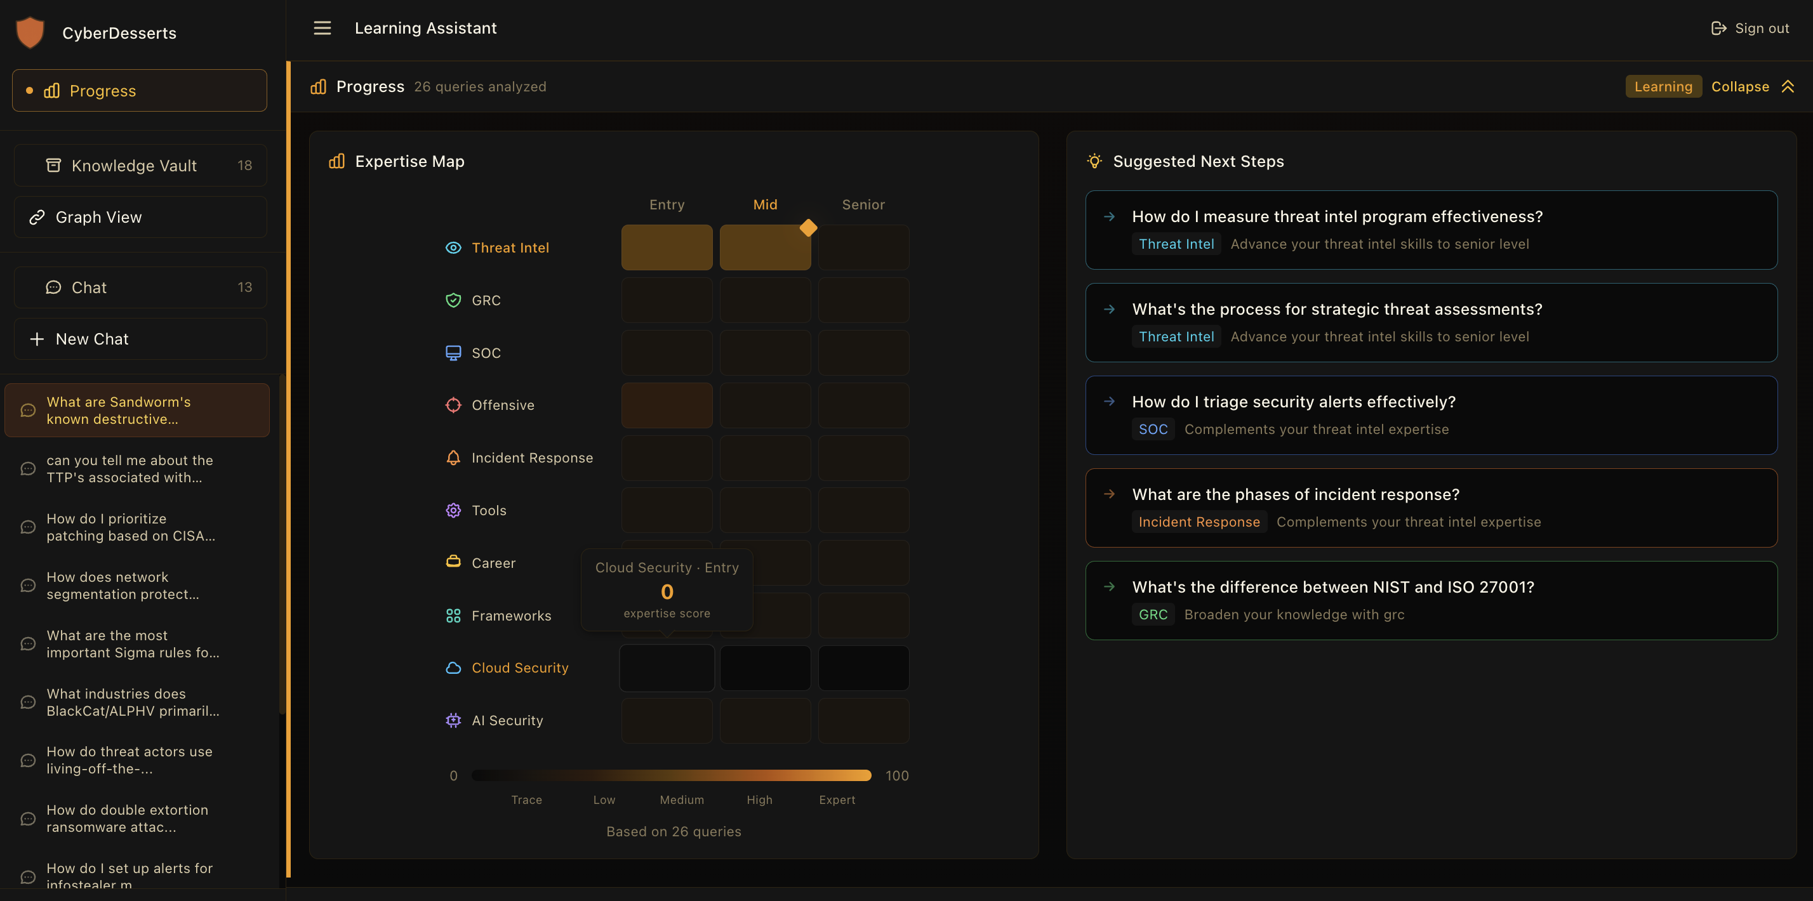Viewport: 1813px width, 901px height.
Task: Open the hamburger menu next to Learning Assistant
Action: coord(322,28)
